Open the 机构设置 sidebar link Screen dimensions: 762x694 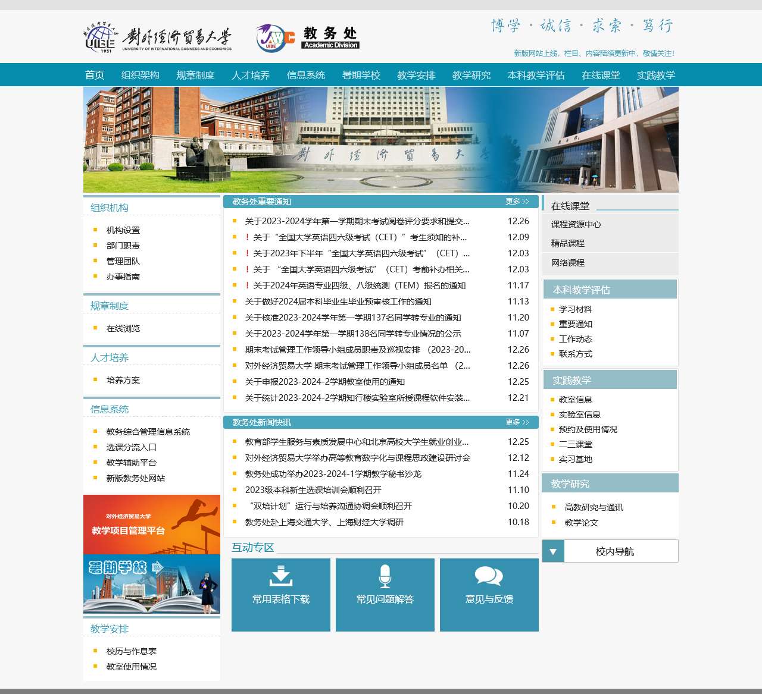click(x=123, y=230)
